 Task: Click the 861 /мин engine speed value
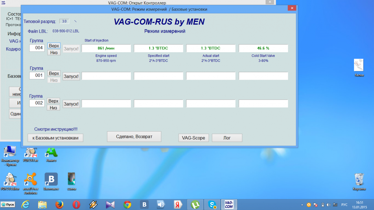[106, 48]
